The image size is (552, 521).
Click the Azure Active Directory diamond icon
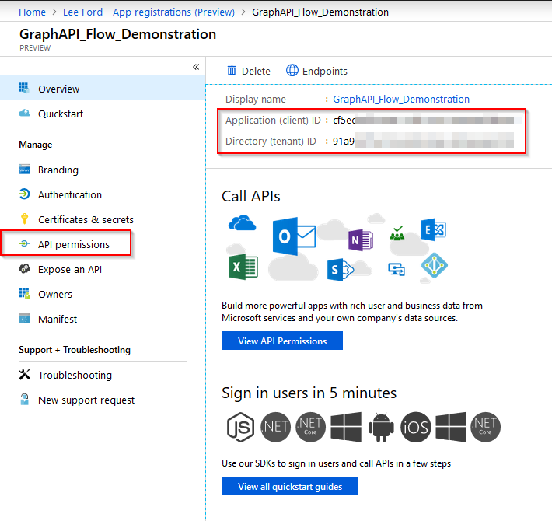(434, 265)
